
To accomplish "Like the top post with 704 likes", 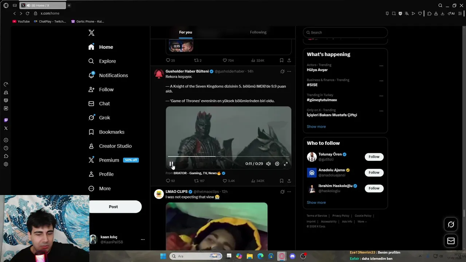I will point(228,60).
